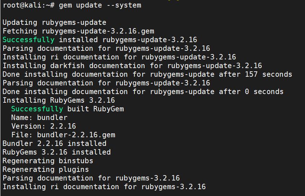Click the 'after 0 seconds' line
Viewport: 305px width, 196px height.
point(143,92)
